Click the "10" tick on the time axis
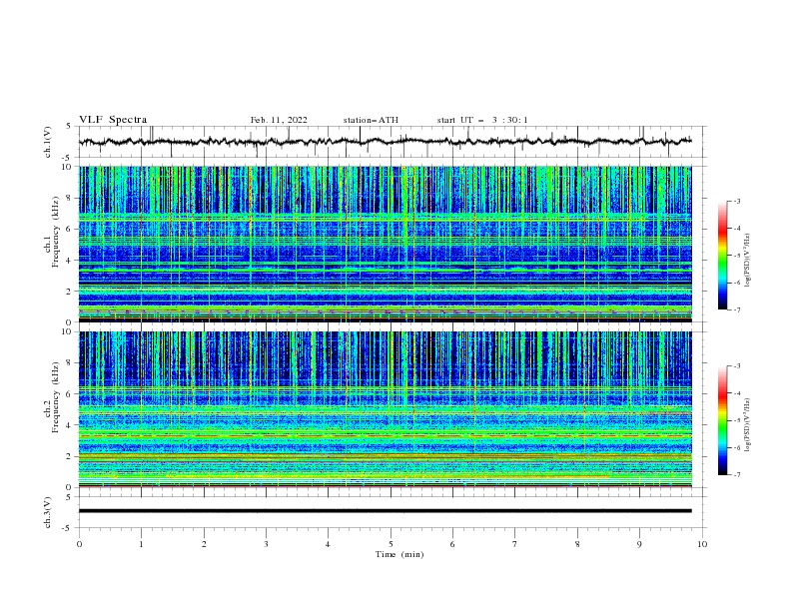Viewport: 791px width, 611px height. click(x=702, y=544)
